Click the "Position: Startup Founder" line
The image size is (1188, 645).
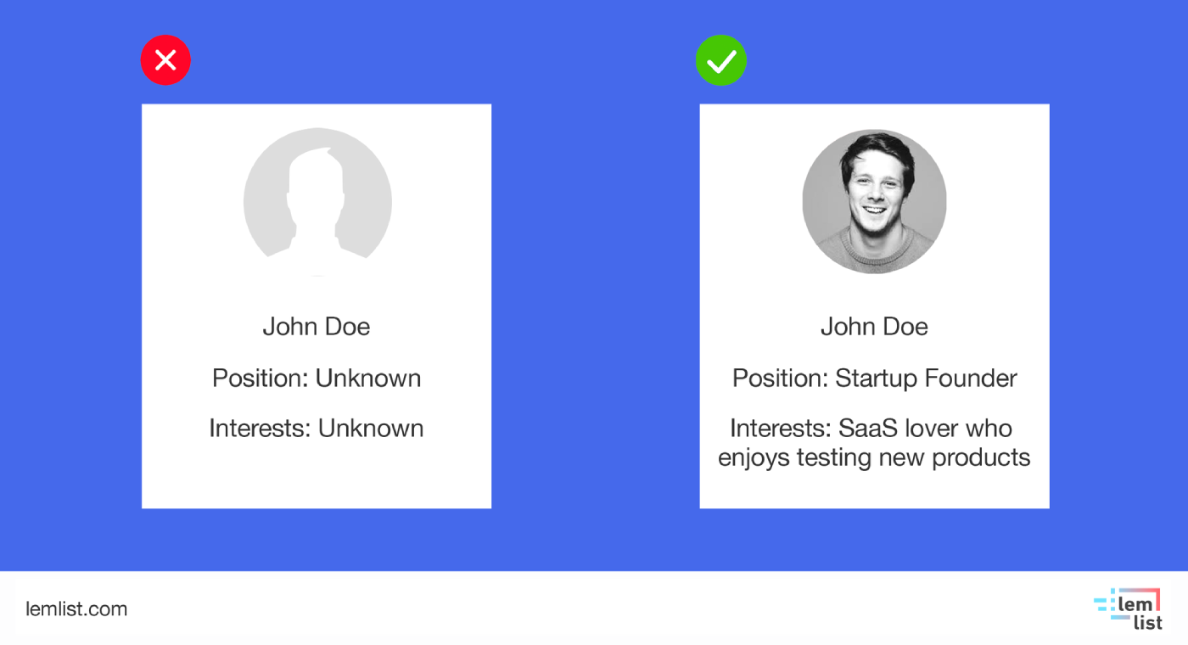[x=874, y=378]
